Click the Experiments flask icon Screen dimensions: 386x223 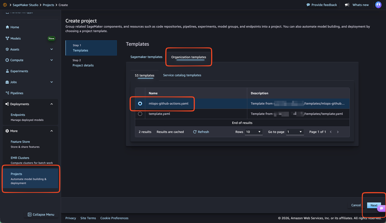click(x=7, y=71)
